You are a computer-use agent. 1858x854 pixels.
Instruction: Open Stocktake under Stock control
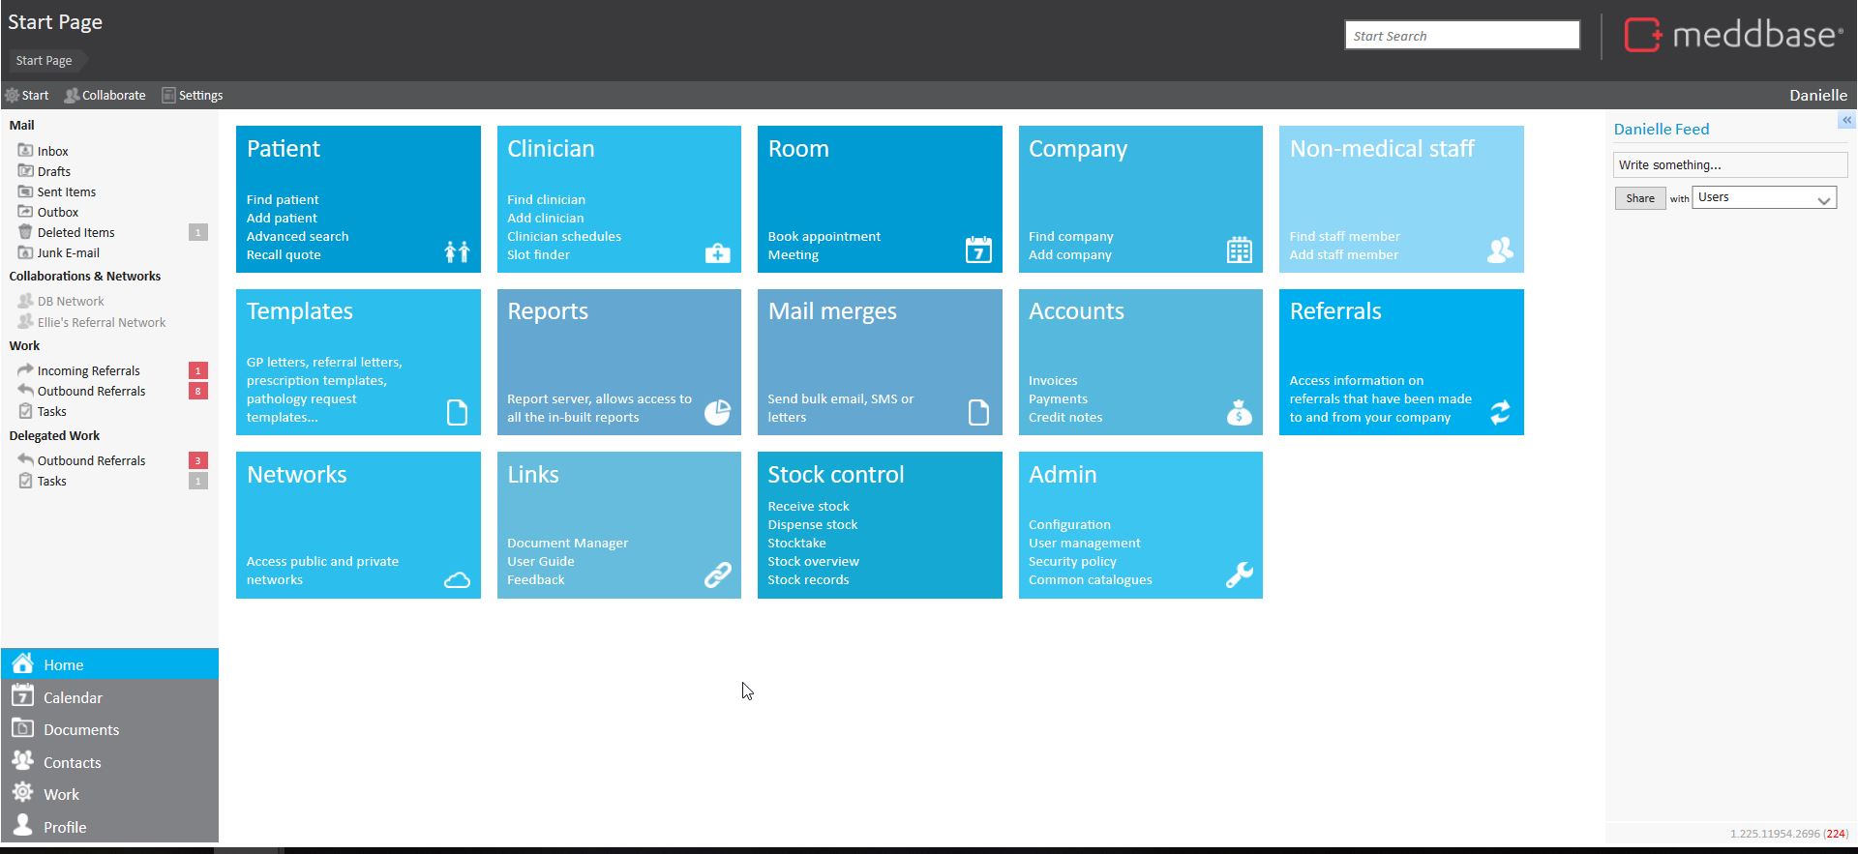coord(796,543)
